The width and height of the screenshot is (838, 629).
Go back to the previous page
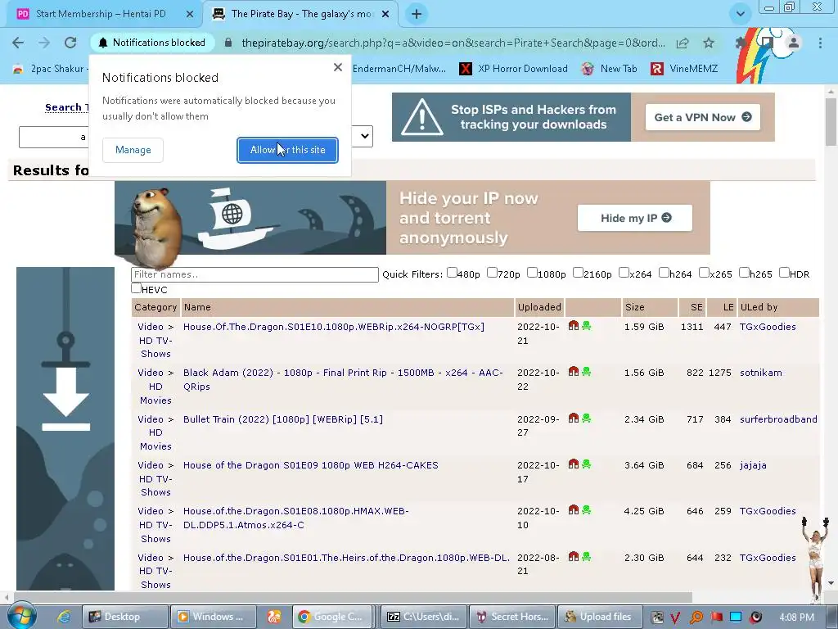[18, 43]
